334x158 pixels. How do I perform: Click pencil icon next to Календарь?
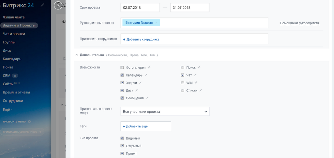pyautogui.click(x=146, y=75)
